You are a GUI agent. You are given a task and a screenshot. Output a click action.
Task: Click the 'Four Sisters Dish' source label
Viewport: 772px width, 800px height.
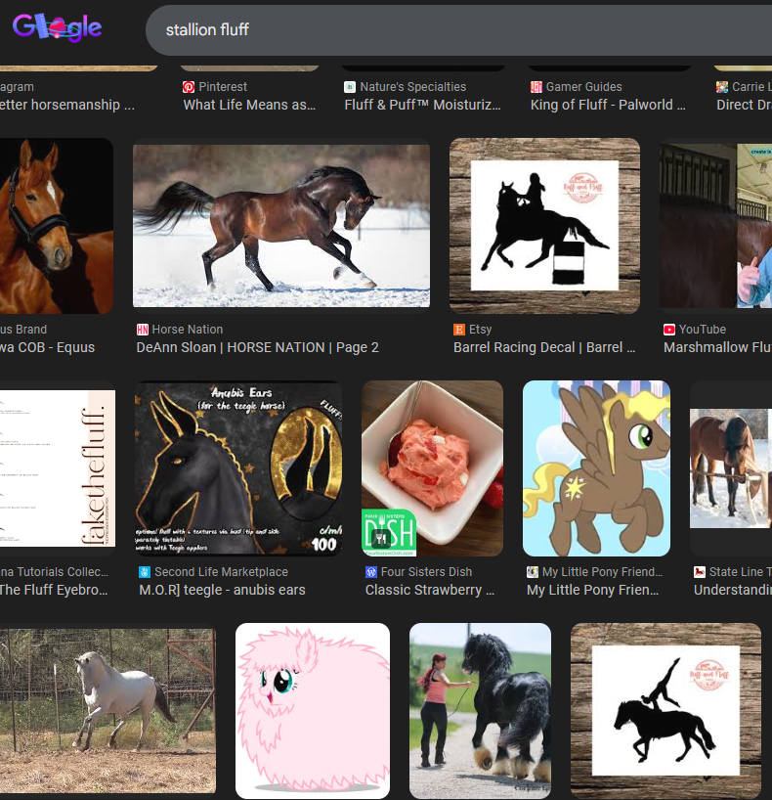pyautogui.click(x=426, y=572)
